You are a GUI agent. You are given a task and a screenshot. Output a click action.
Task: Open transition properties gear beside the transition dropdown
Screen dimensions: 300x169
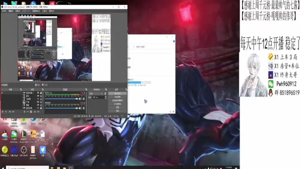pos(105,94)
